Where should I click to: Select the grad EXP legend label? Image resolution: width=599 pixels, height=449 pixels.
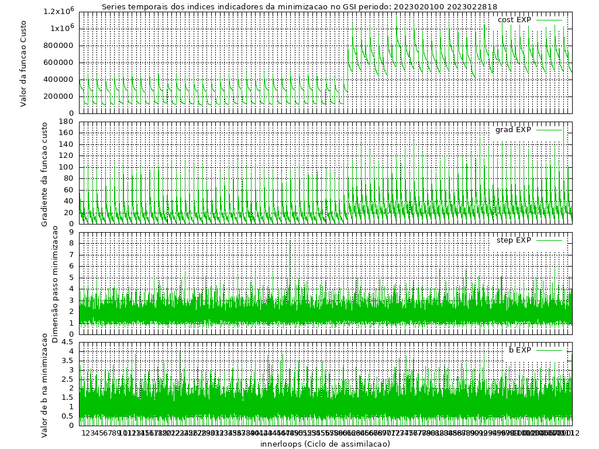pyautogui.click(x=513, y=130)
